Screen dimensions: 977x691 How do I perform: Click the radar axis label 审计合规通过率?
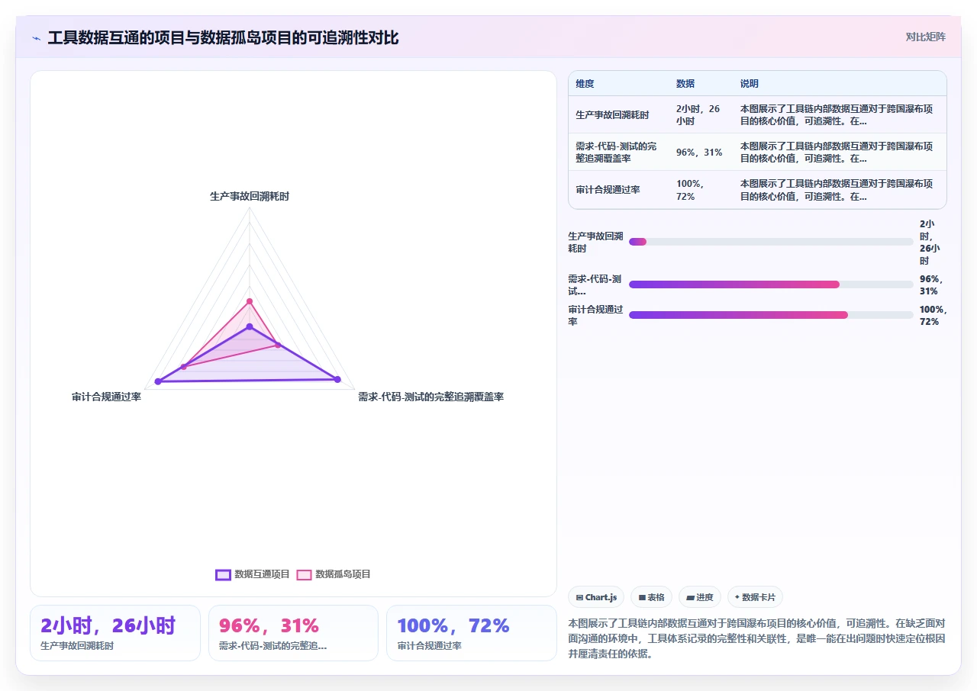[x=106, y=397]
